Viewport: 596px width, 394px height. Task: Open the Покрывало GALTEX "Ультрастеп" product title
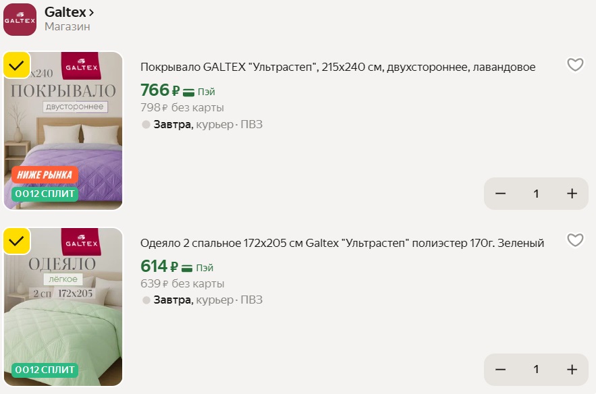337,67
